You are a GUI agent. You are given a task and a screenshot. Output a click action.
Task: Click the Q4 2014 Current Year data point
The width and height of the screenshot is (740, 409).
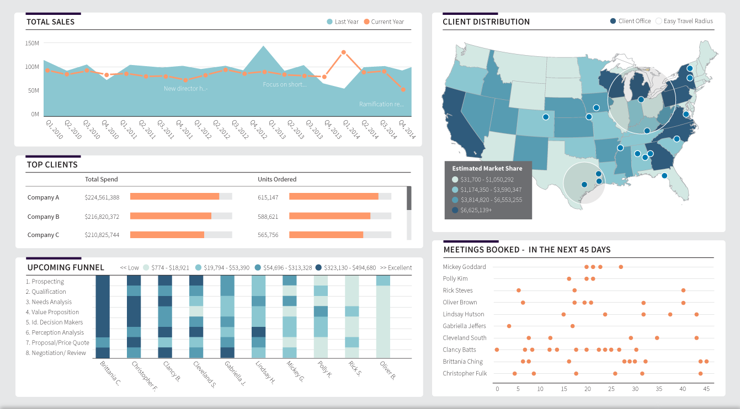[x=403, y=89]
